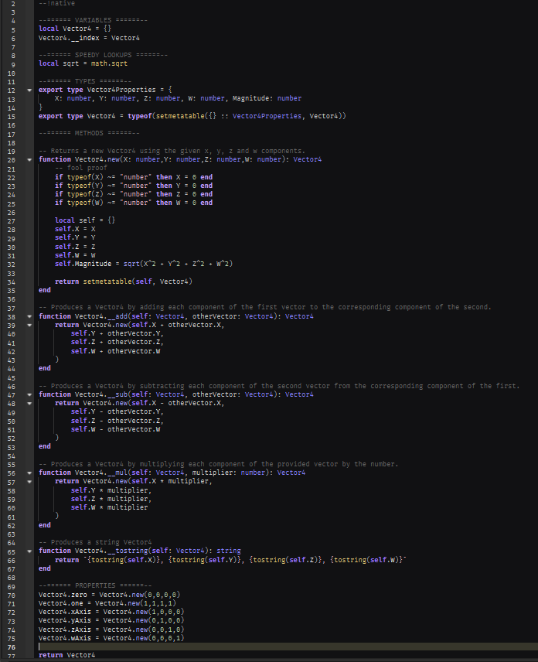Click the tostring return line on line 66
This screenshot has width=538, height=662.
click(230, 560)
